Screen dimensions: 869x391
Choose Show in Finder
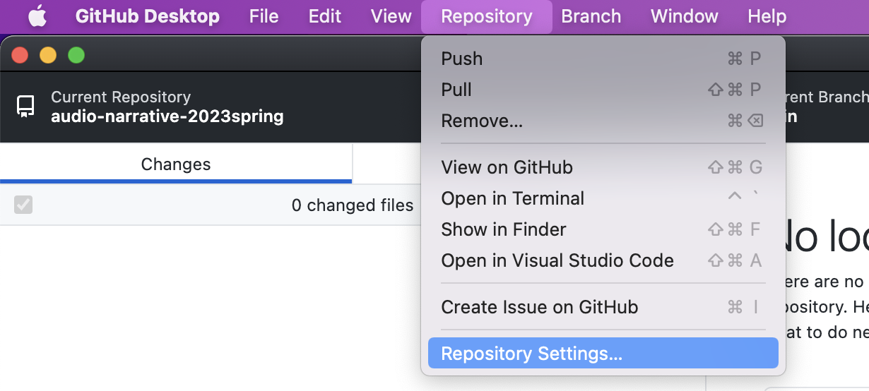coord(503,229)
